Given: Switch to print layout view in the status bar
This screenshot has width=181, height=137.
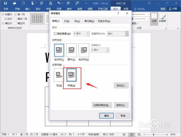Looking at the screenshot, I should point(132,134).
